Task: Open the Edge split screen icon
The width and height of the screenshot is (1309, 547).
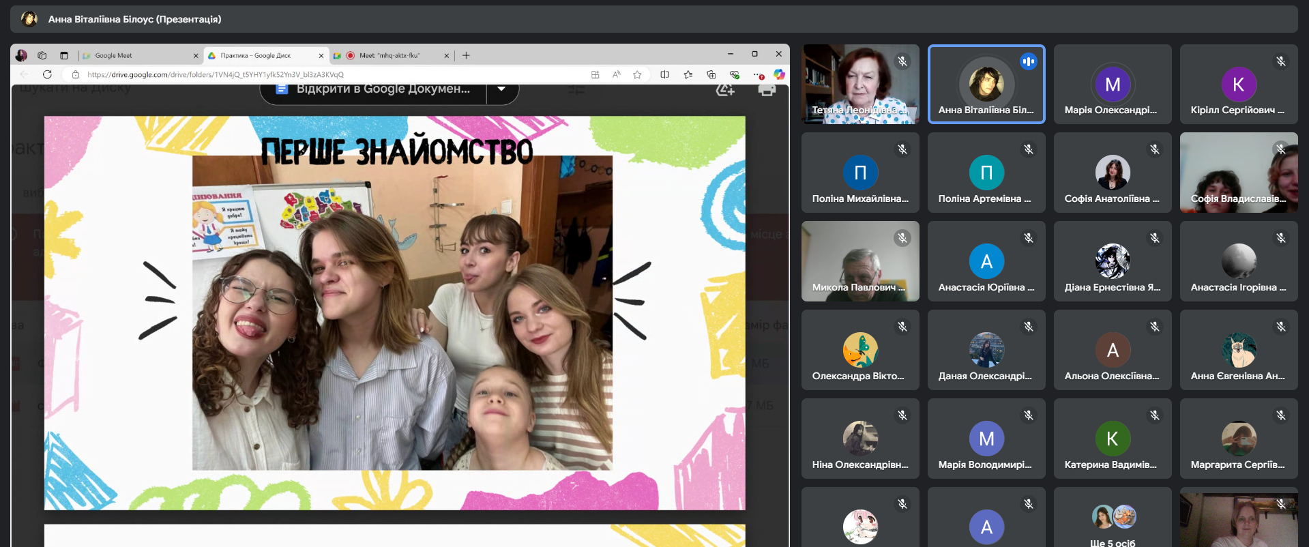Action: click(664, 74)
